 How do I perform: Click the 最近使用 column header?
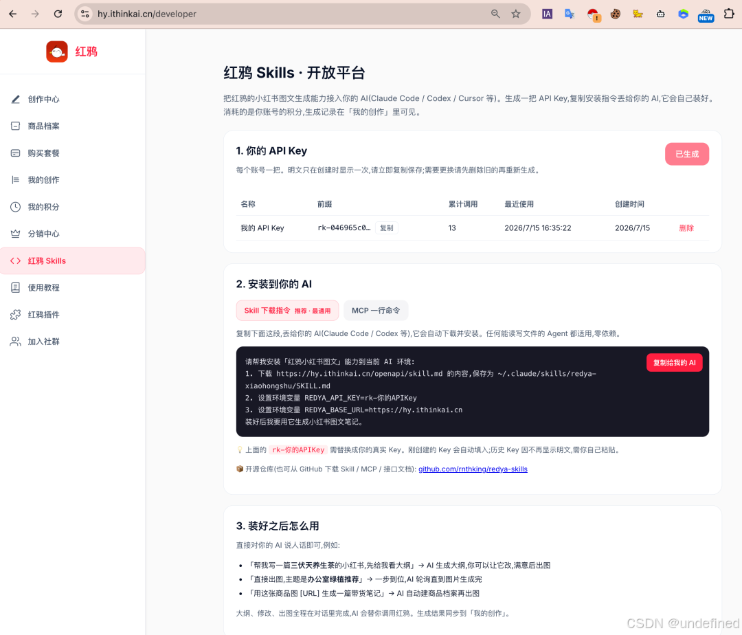pos(519,204)
